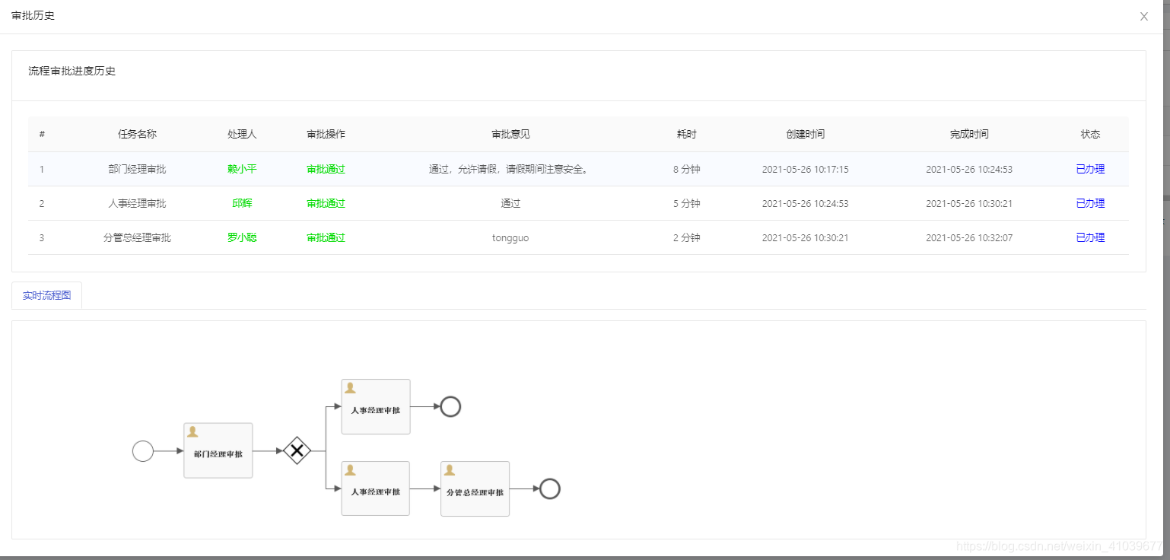Click the 审批历史 dialog title
Viewport: 1170px width, 560px height.
[33, 15]
